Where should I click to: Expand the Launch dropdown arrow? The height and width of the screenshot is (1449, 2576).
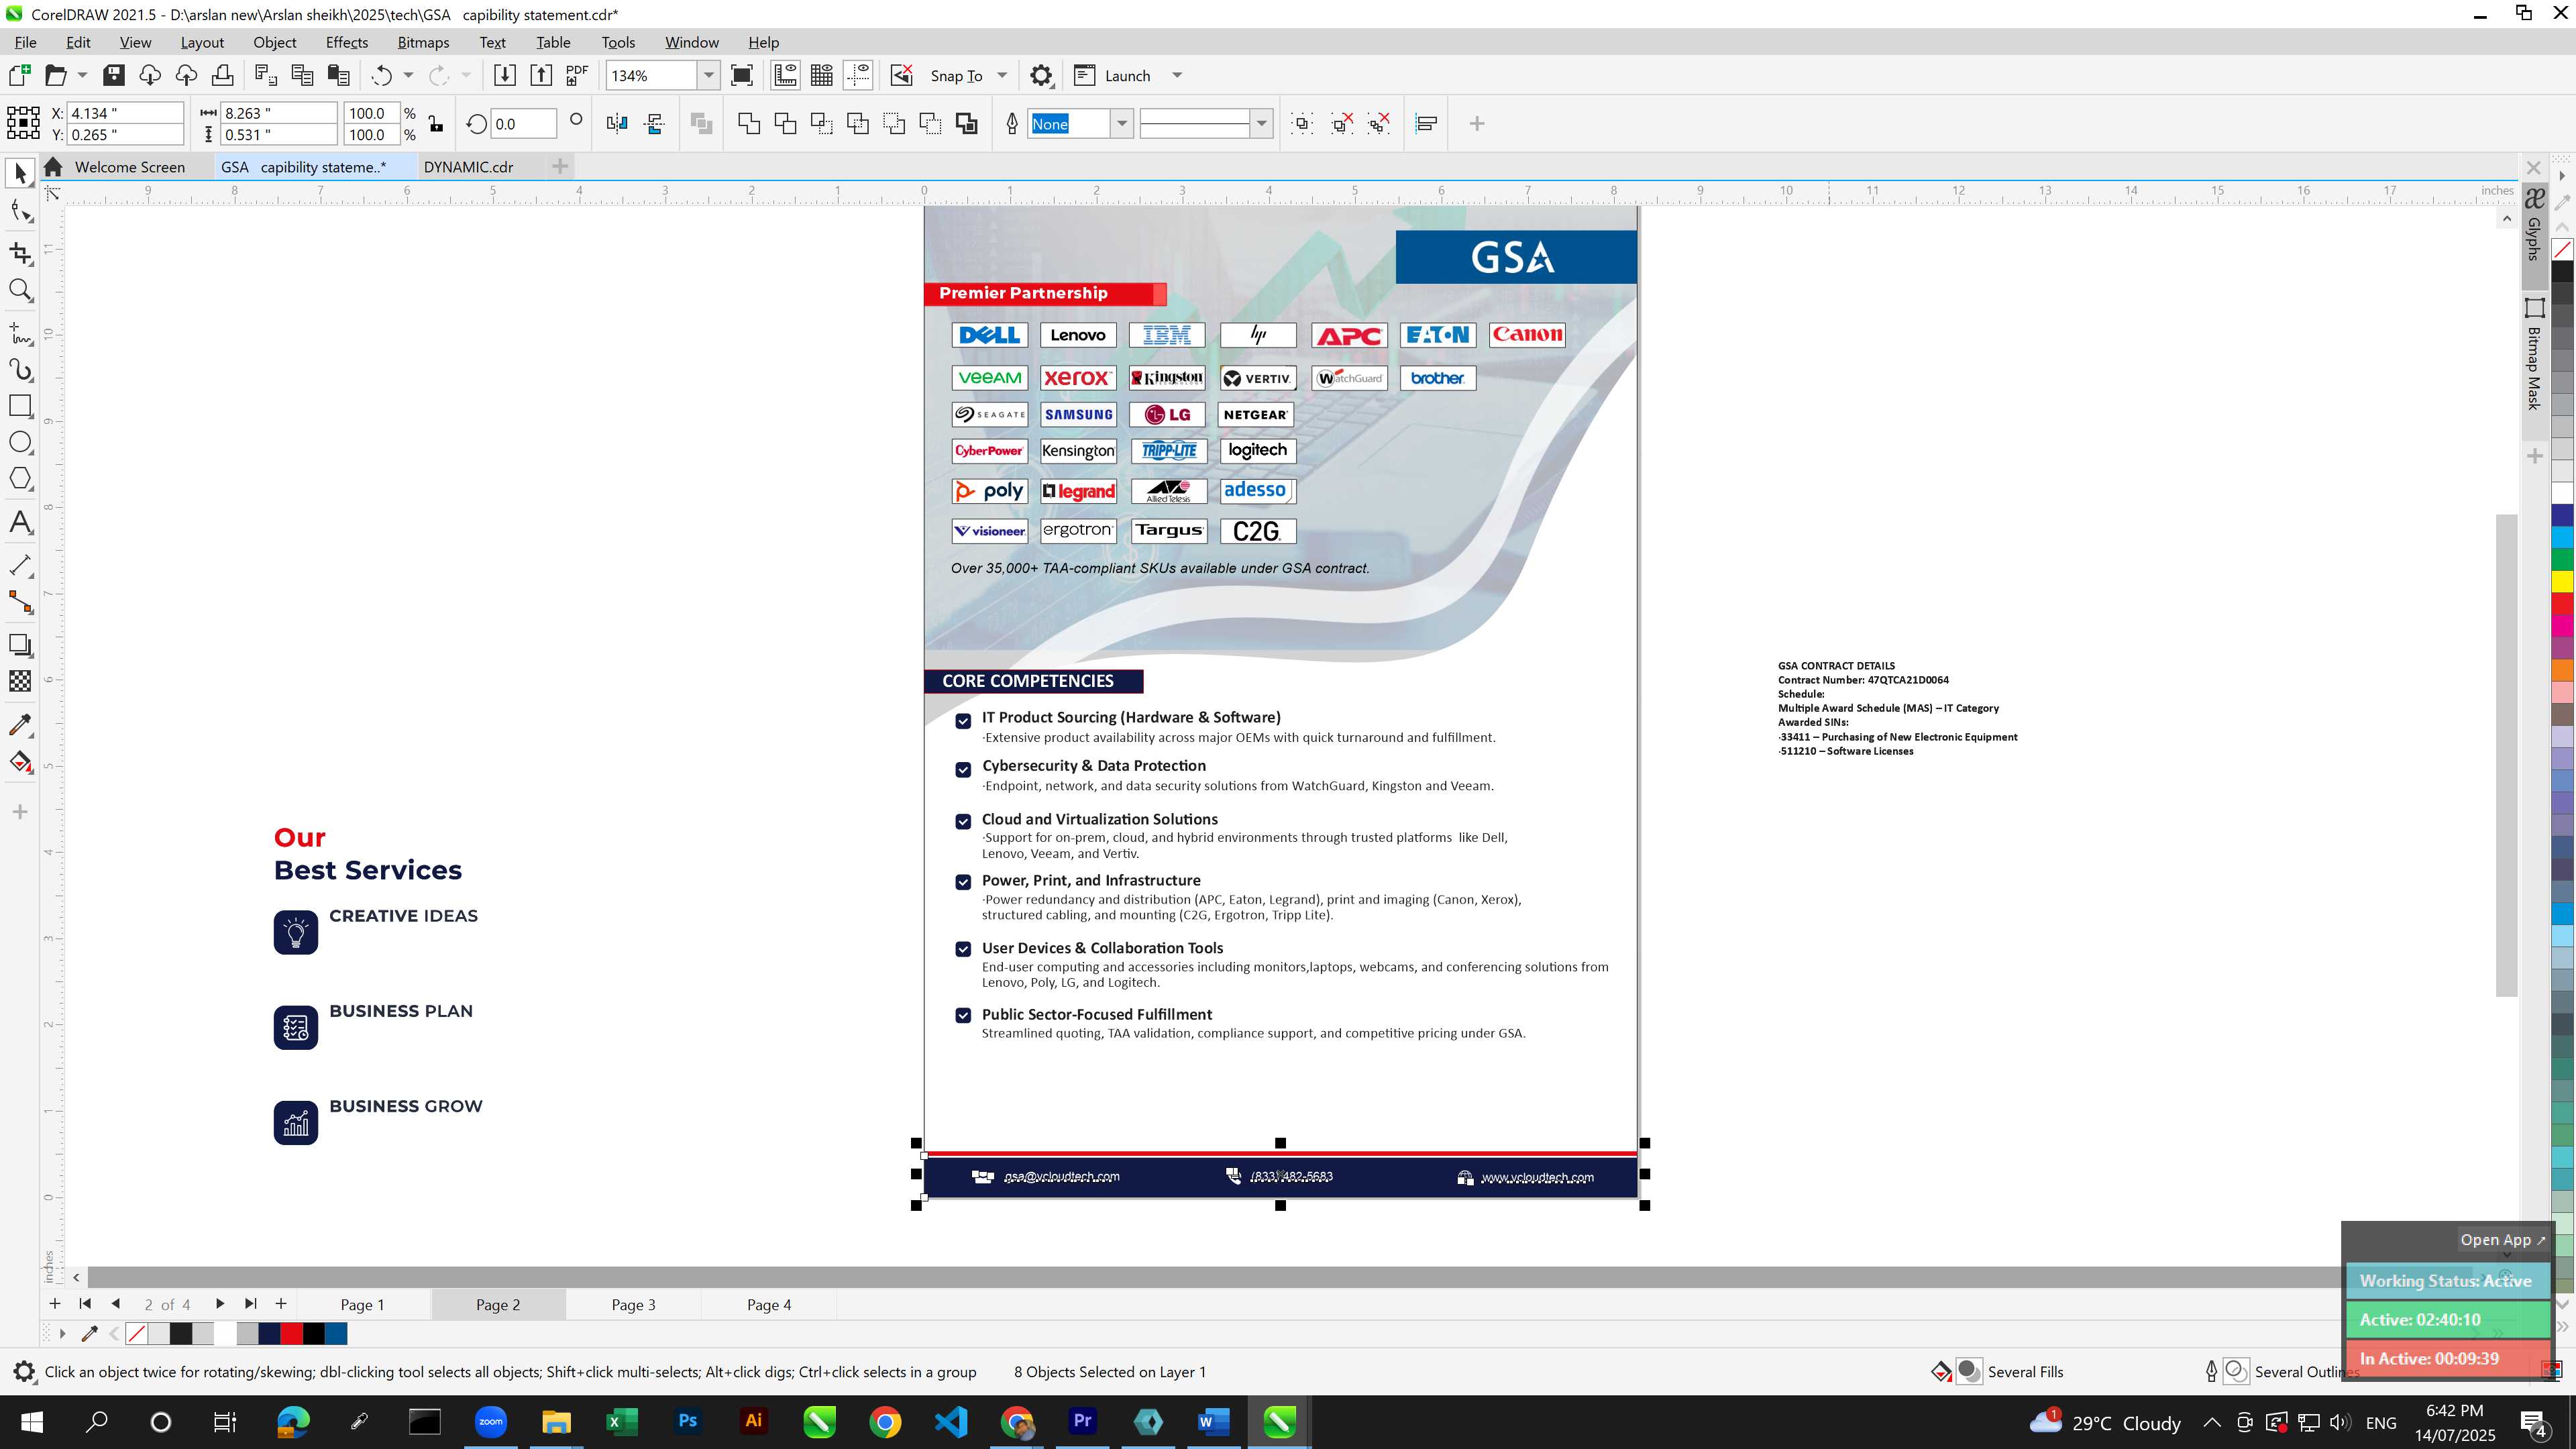tap(1177, 75)
